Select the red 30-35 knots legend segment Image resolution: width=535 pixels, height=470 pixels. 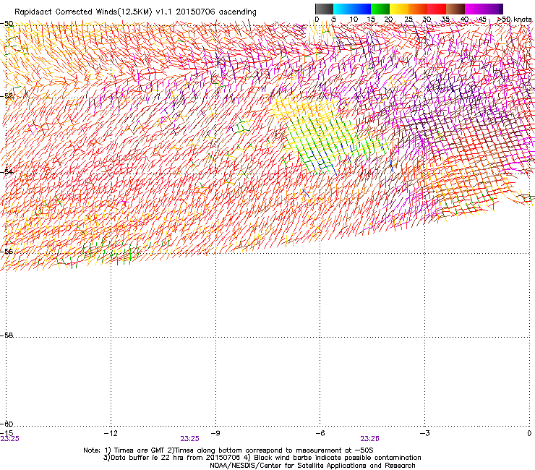437,9
